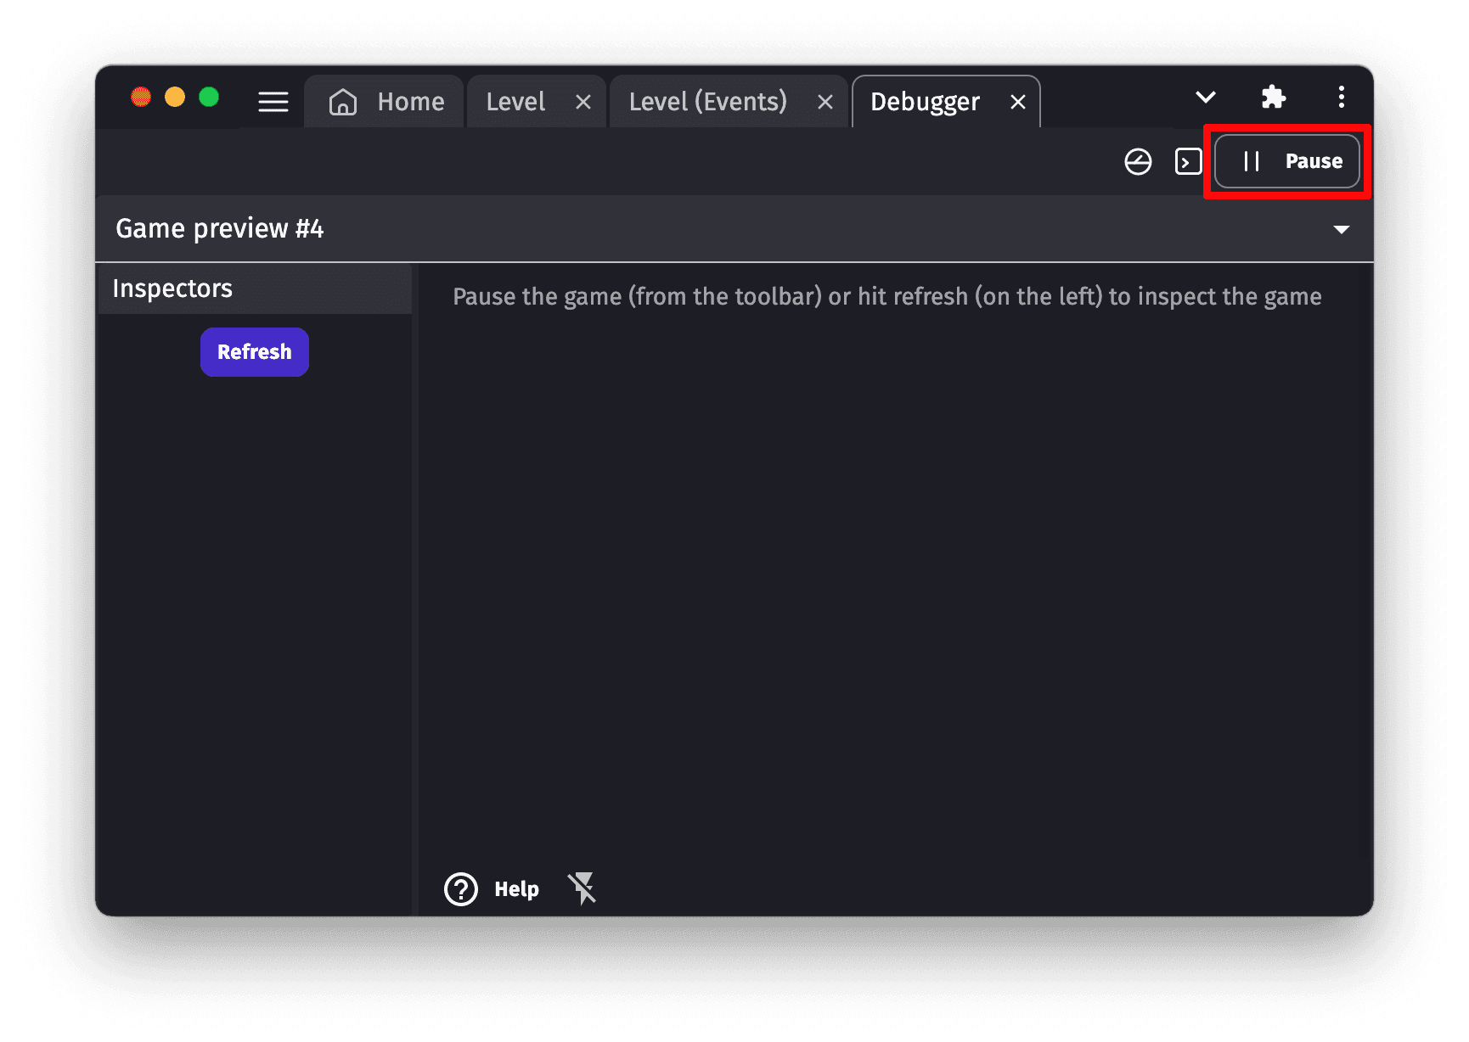
Task: Close the Level tab
Action: pyautogui.click(x=583, y=103)
